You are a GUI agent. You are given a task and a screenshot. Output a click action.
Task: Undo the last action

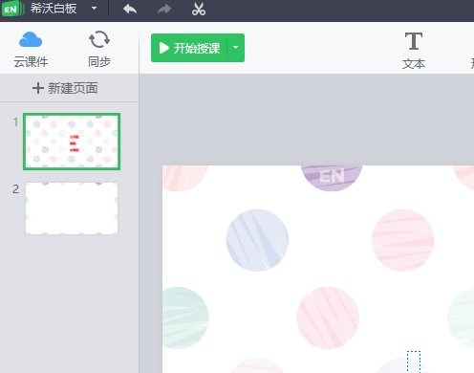tap(130, 9)
